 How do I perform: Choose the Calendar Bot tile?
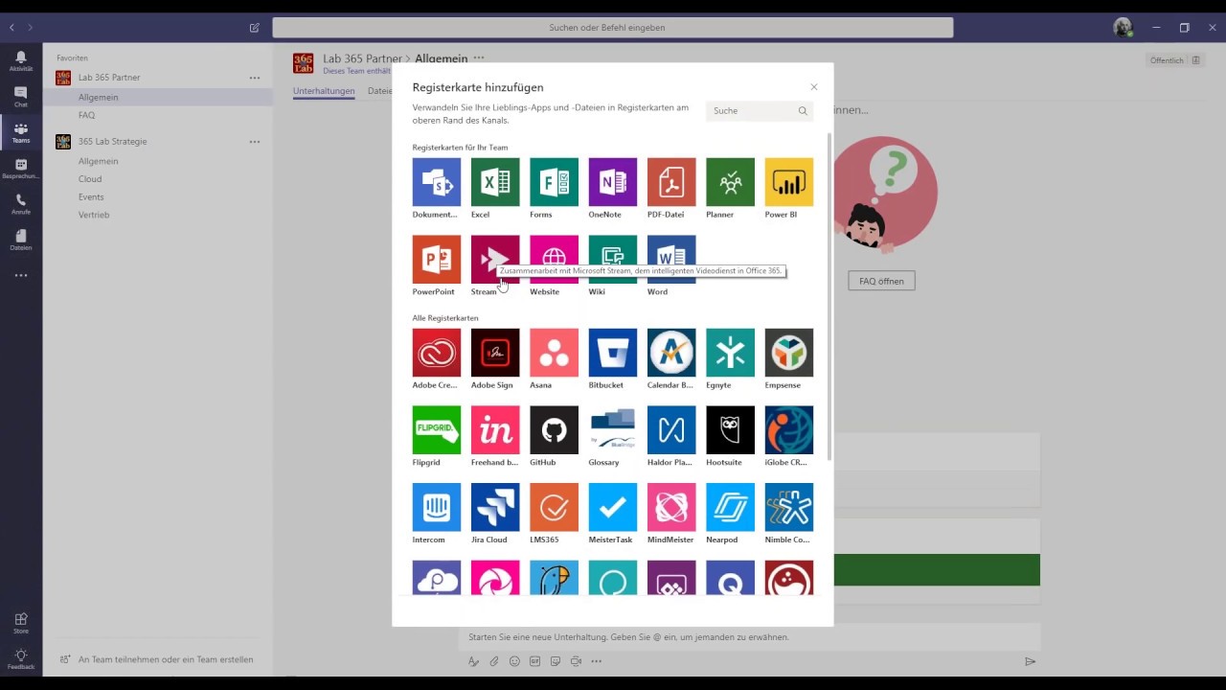(x=671, y=353)
